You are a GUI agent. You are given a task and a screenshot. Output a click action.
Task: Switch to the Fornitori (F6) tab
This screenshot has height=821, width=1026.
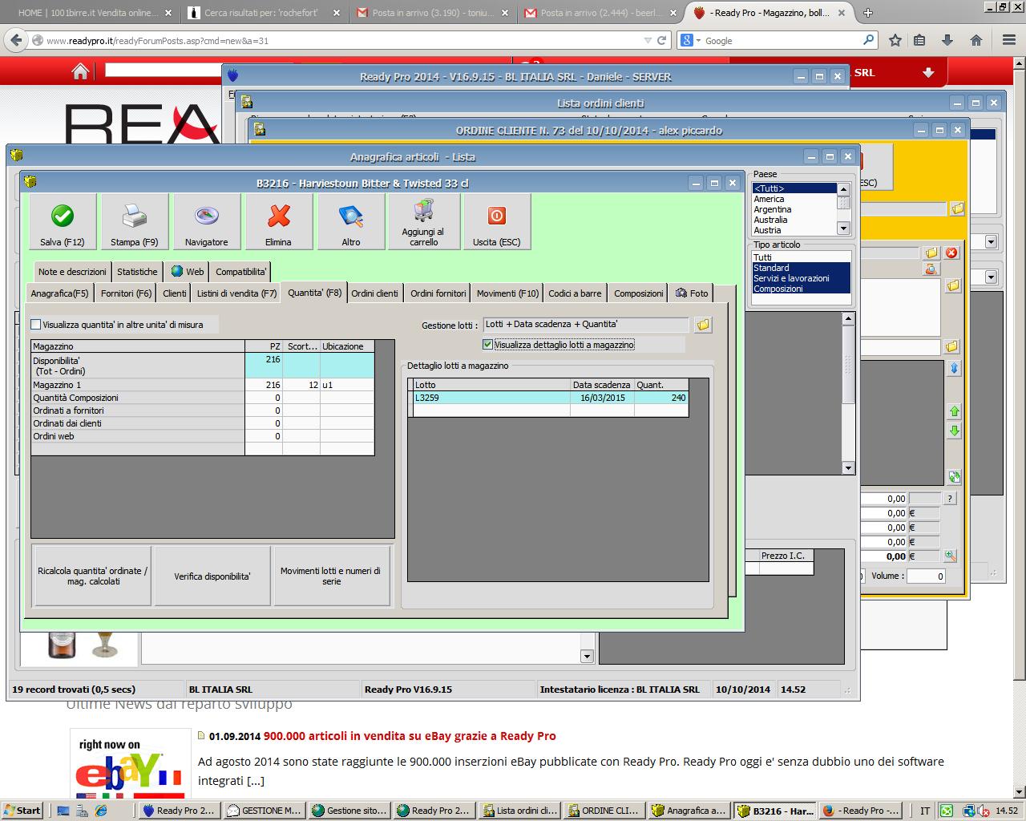[x=126, y=293]
